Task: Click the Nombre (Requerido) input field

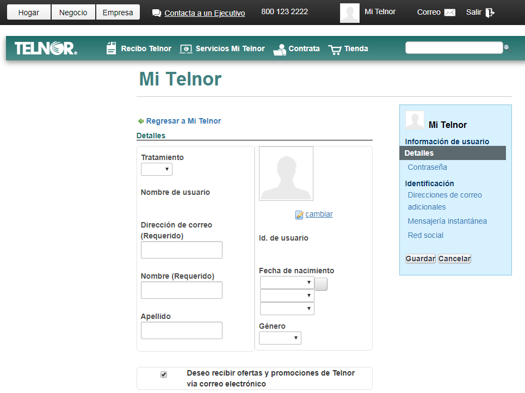Action: point(182,290)
